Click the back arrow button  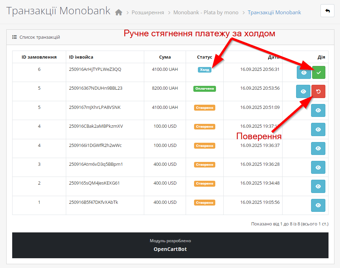(x=327, y=10)
